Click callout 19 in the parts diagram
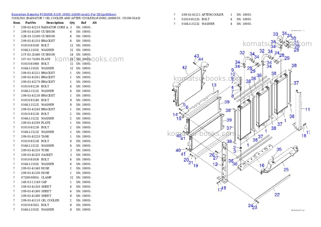The image size is (321, 227). tap(196, 166)
